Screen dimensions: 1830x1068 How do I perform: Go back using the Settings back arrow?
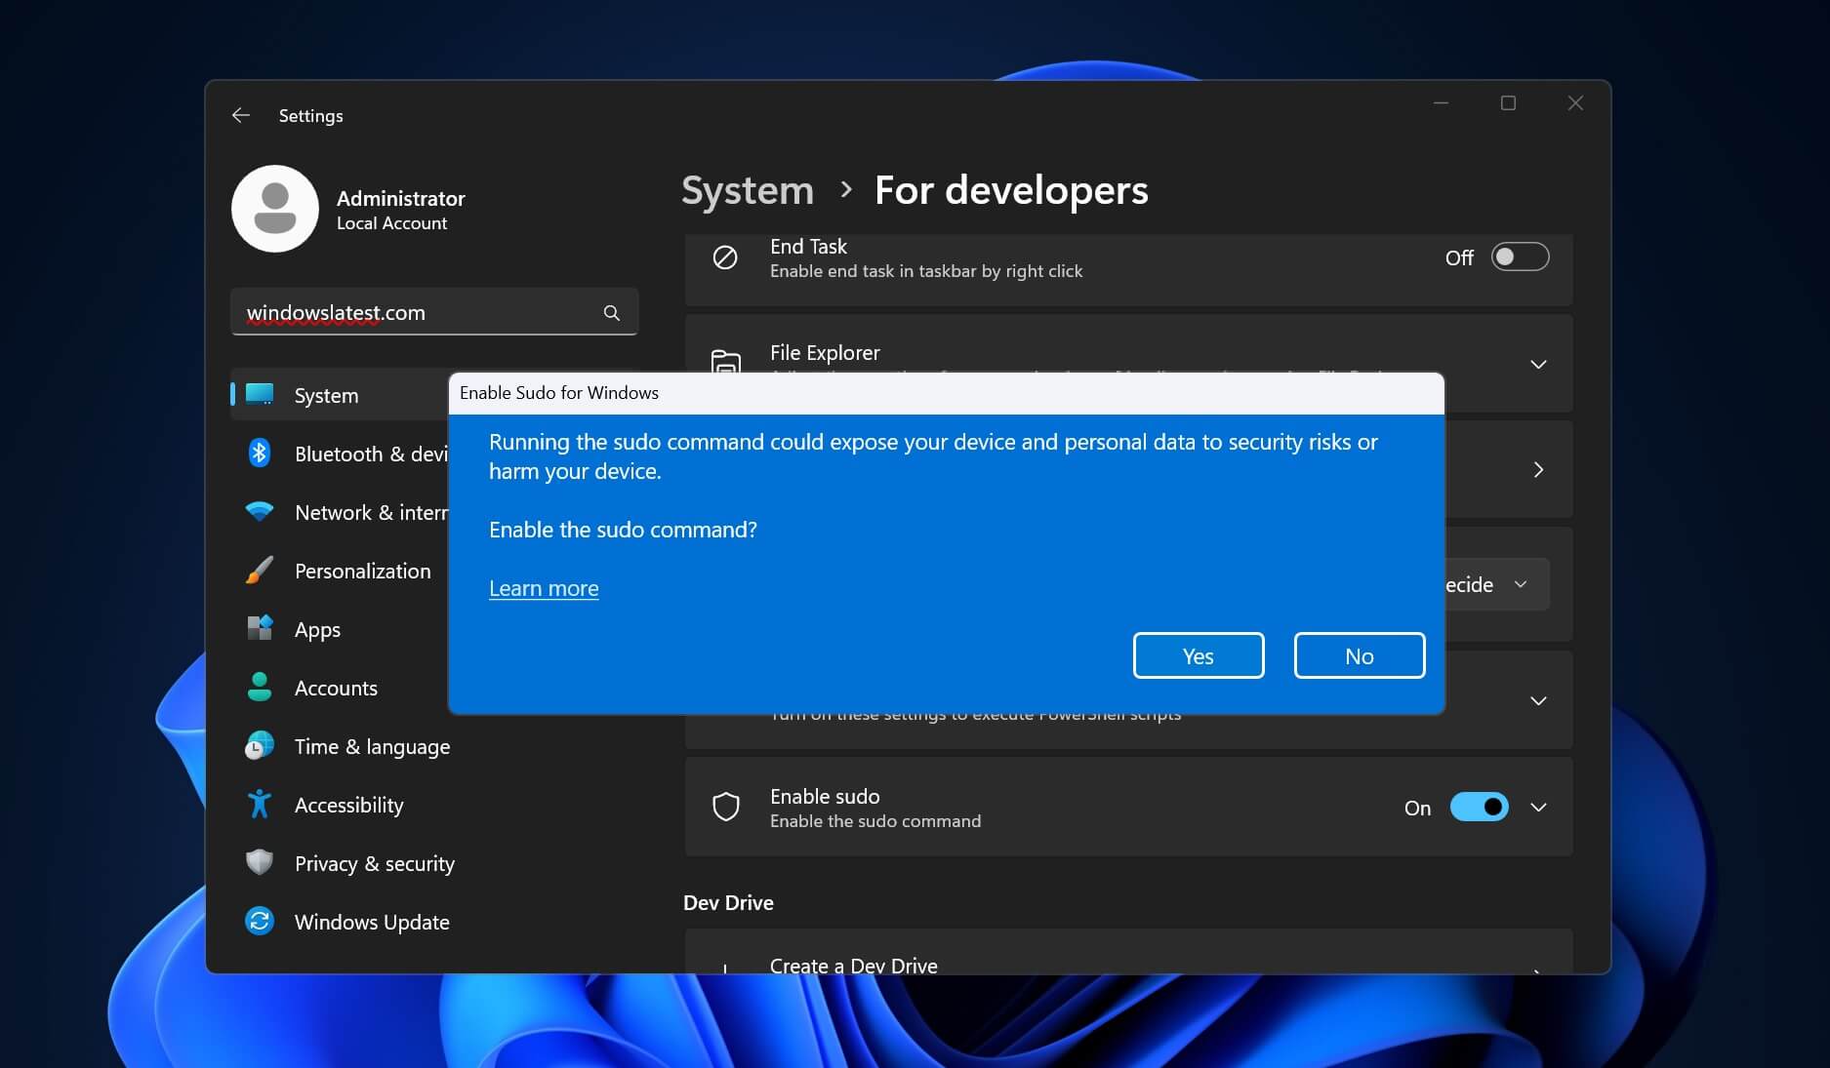[241, 114]
